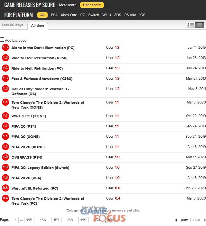Open The Division 2: Warlords of New York (PC)
The width and height of the screenshot is (206, 226).
pos(48,201)
